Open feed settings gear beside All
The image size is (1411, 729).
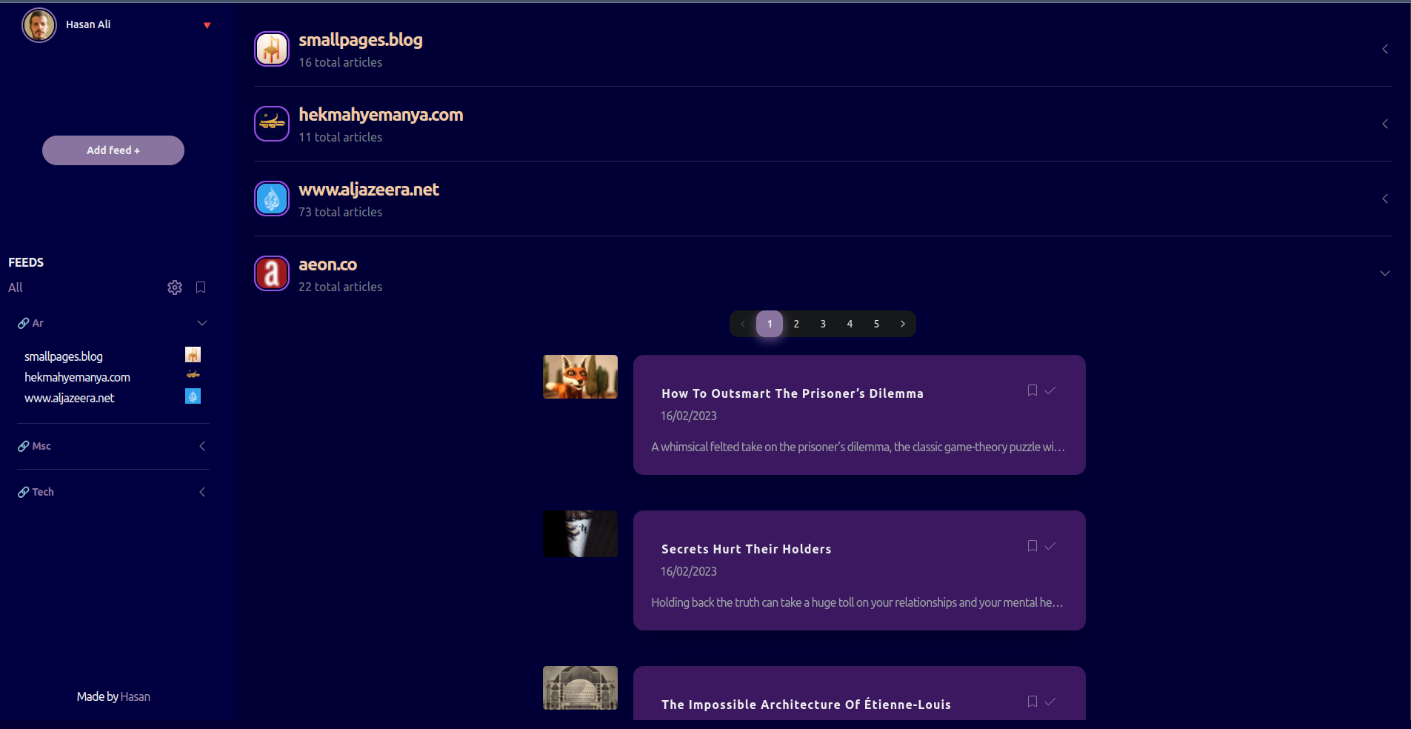tap(175, 287)
